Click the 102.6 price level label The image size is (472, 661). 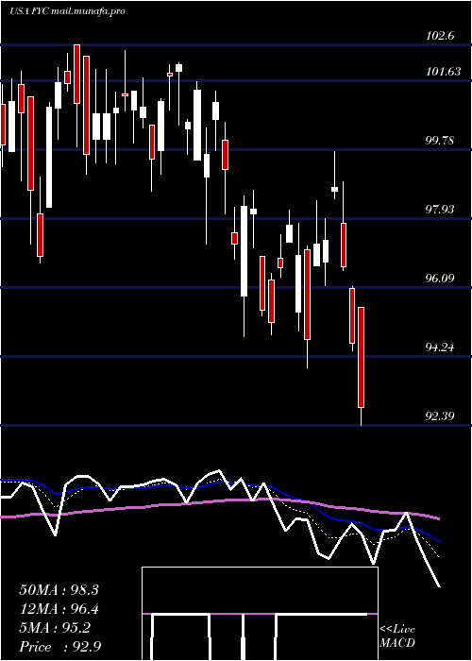[440, 36]
